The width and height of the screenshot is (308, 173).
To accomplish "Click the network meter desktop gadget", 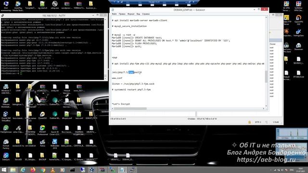I will [292, 134].
